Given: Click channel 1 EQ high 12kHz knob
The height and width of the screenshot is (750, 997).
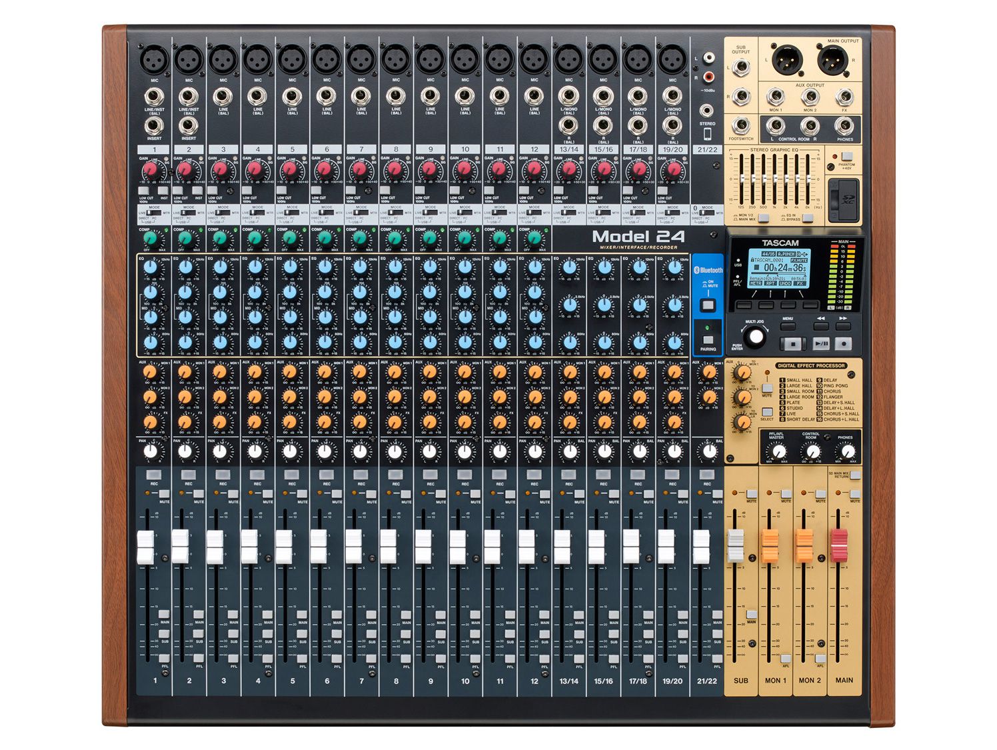Looking at the screenshot, I should coord(151,268).
